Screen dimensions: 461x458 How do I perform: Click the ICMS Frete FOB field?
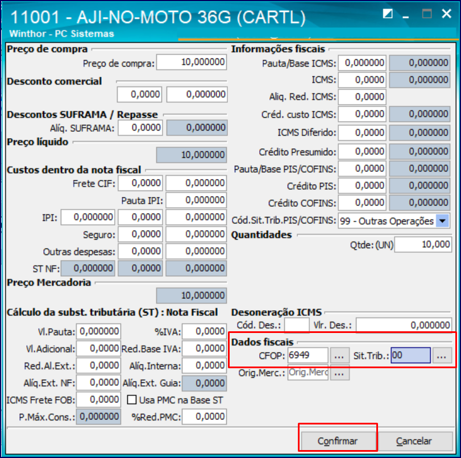98,400
